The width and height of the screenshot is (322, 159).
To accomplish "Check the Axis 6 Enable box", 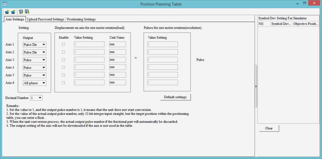I will 63,83.
